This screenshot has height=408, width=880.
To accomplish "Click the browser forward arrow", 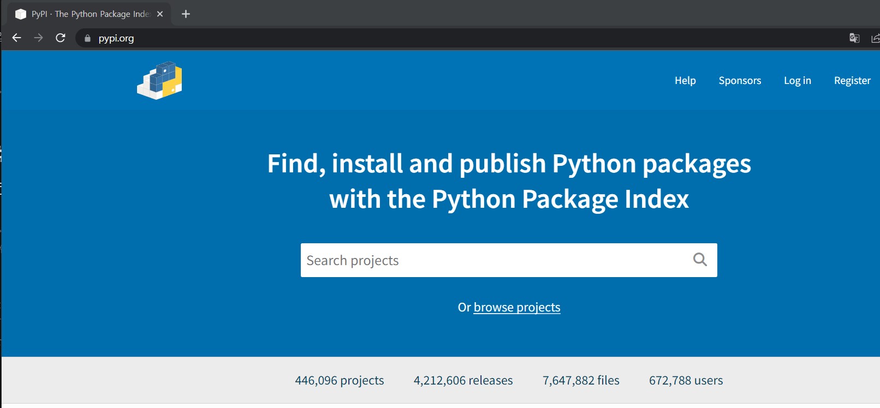I will coord(38,38).
